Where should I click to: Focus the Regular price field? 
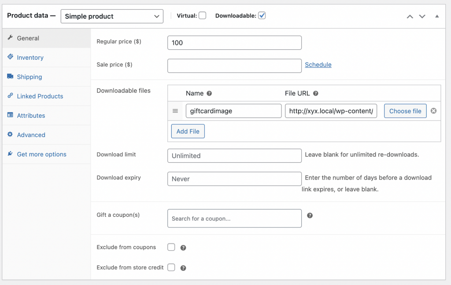234,43
